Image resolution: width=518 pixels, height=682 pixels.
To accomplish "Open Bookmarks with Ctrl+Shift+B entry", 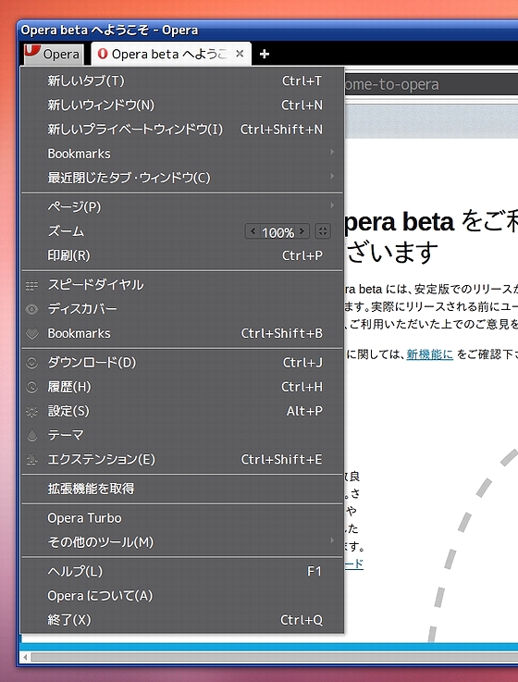I will [x=182, y=334].
